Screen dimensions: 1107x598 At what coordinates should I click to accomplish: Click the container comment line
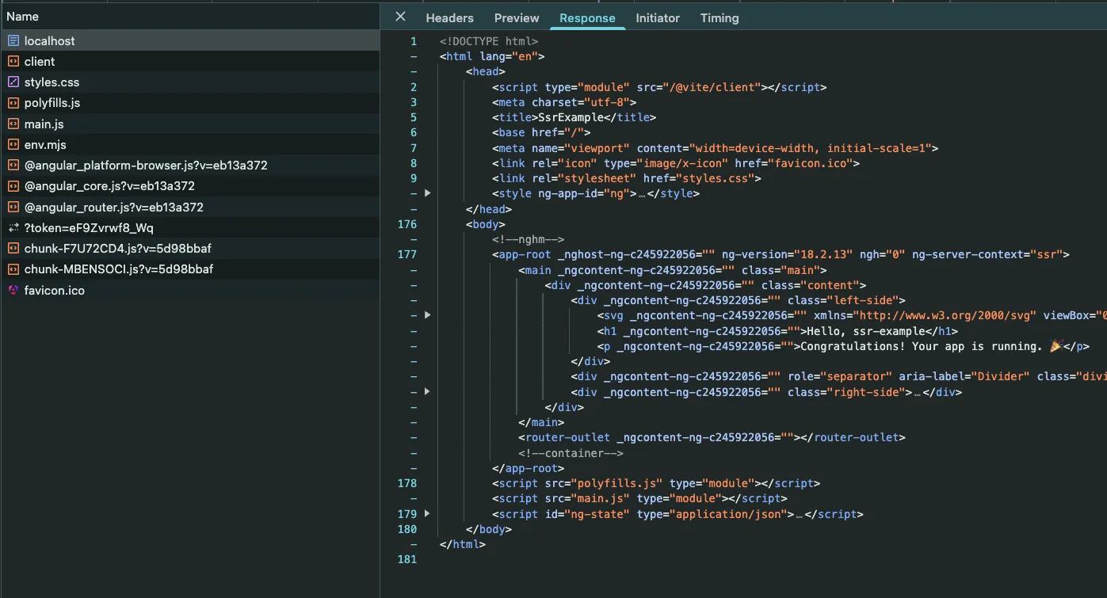coord(571,453)
